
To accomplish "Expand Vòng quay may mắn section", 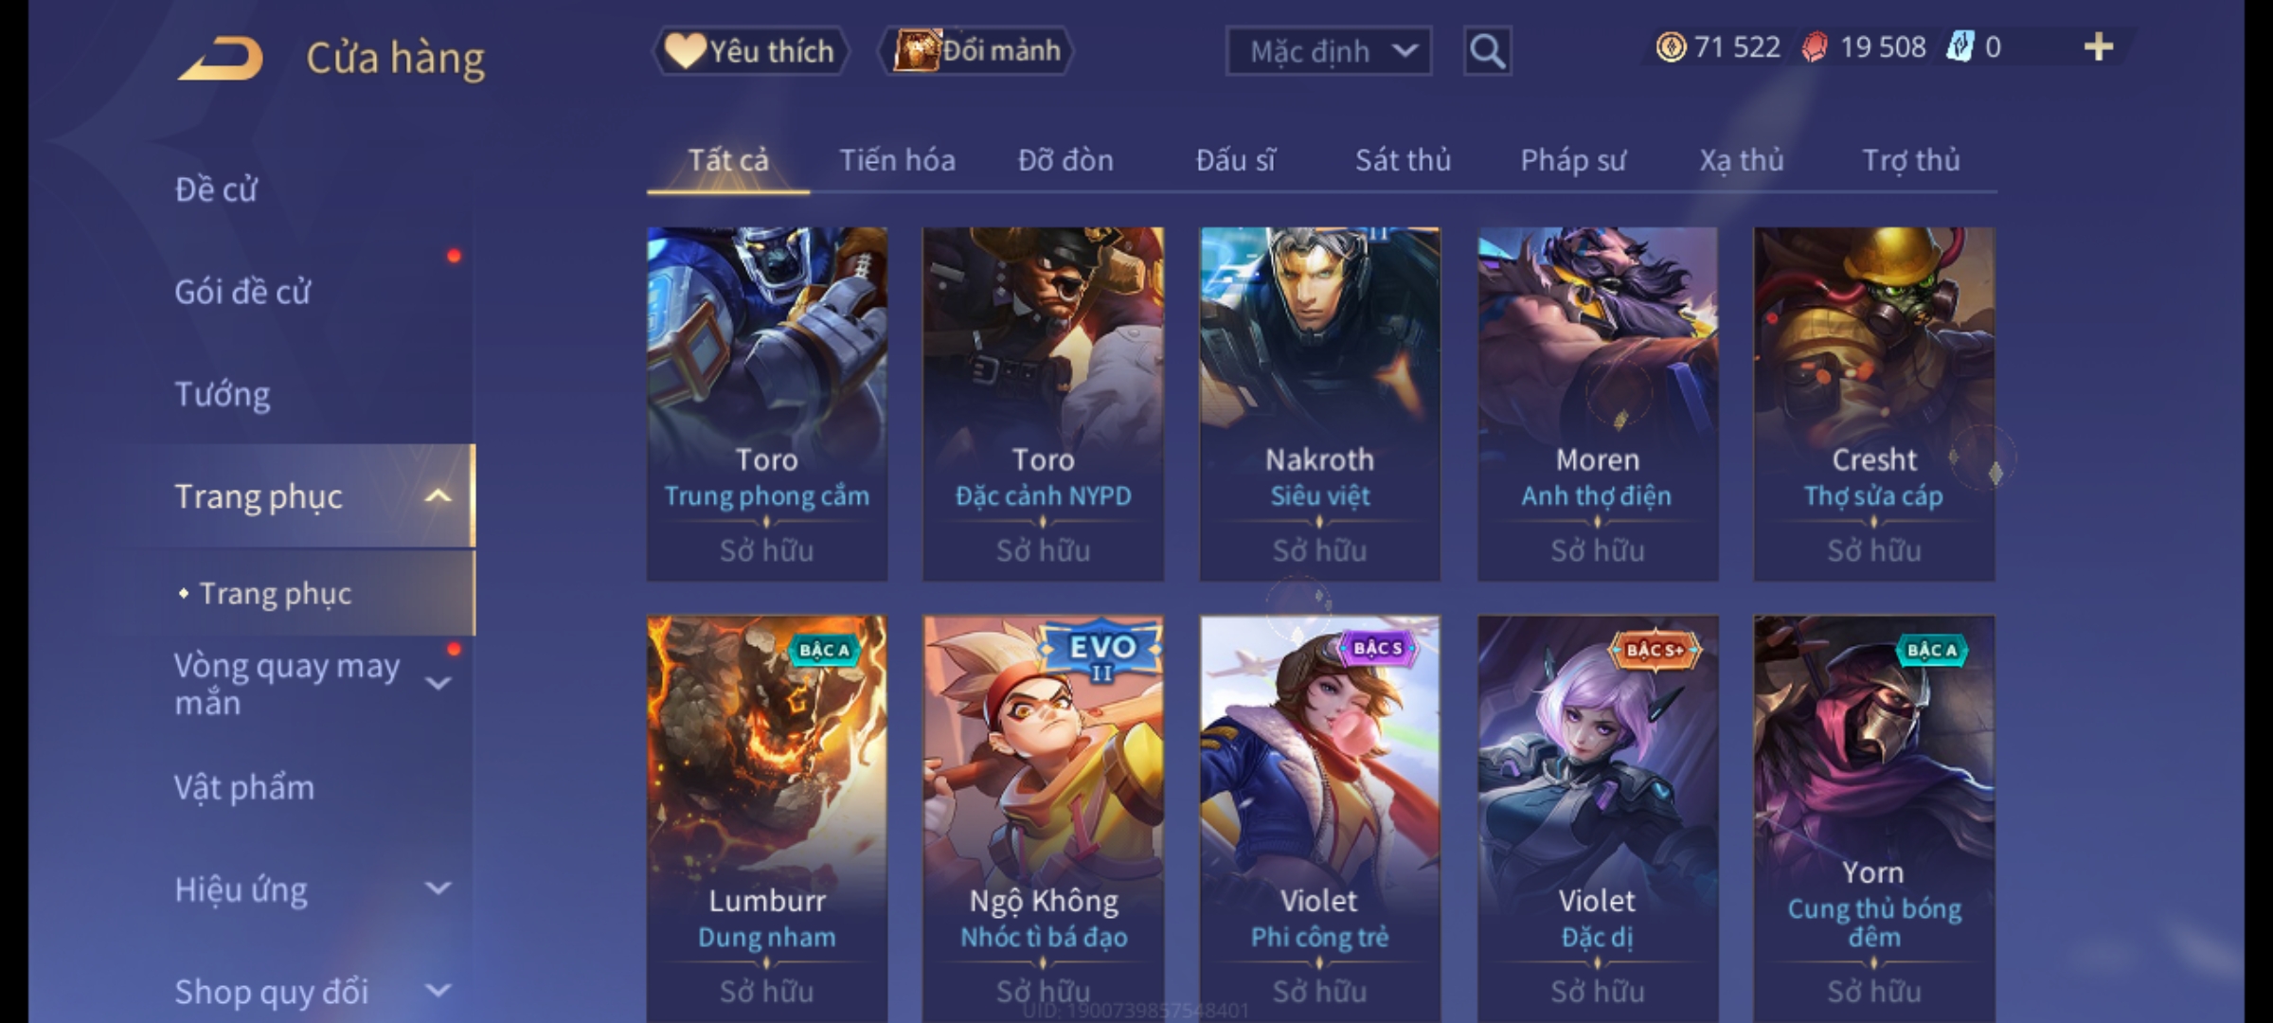I will point(438,684).
